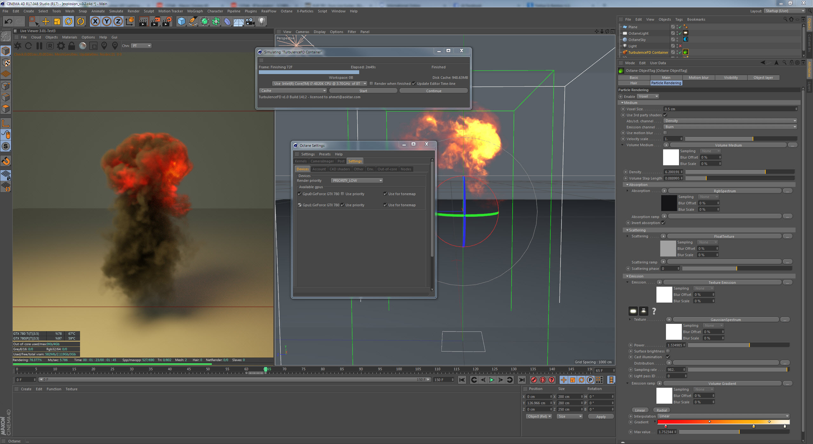Image resolution: width=813 pixels, height=444 pixels.
Task: Open Live Viewer settings gear icon
Action: pyautogui.click(x=61, y=46)
